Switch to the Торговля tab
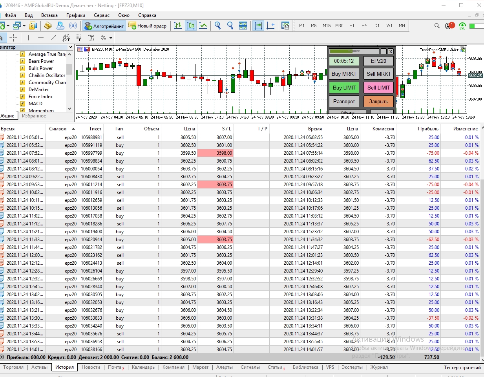 (13, 367)
